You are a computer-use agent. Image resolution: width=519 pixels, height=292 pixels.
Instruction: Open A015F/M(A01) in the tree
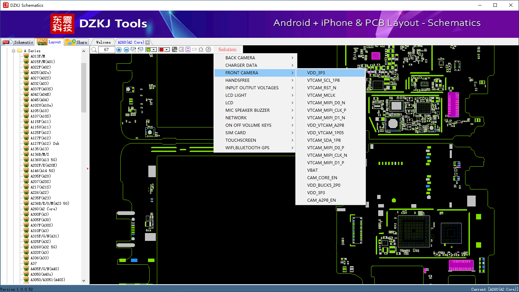(43, 62)
